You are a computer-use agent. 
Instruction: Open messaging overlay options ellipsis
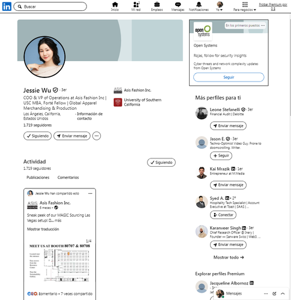266,293
